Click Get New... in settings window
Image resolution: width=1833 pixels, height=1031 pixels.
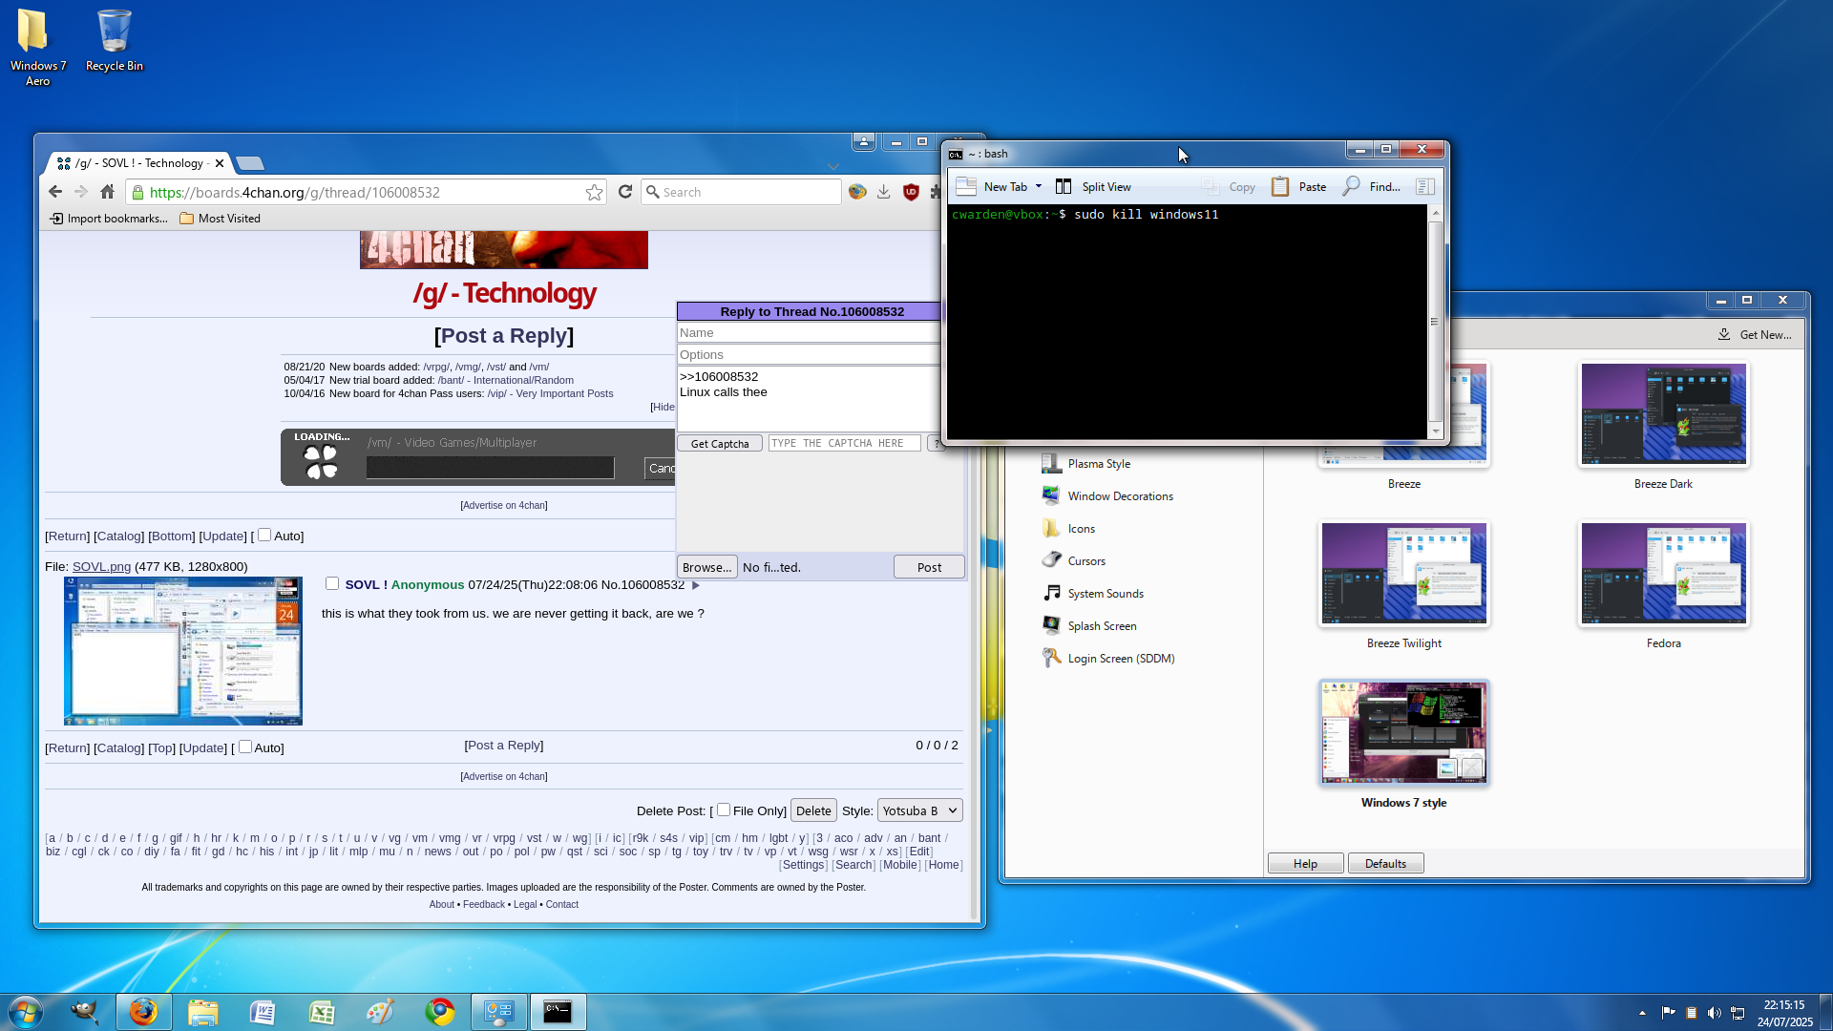tap(1755, 335)
